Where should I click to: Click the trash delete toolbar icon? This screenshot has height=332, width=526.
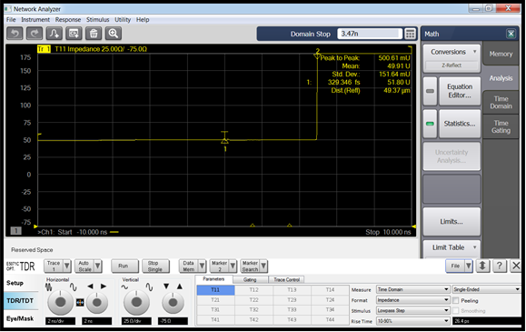click(x=94, y=34)
